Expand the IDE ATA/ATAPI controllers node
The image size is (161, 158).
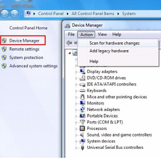(76, 85)
